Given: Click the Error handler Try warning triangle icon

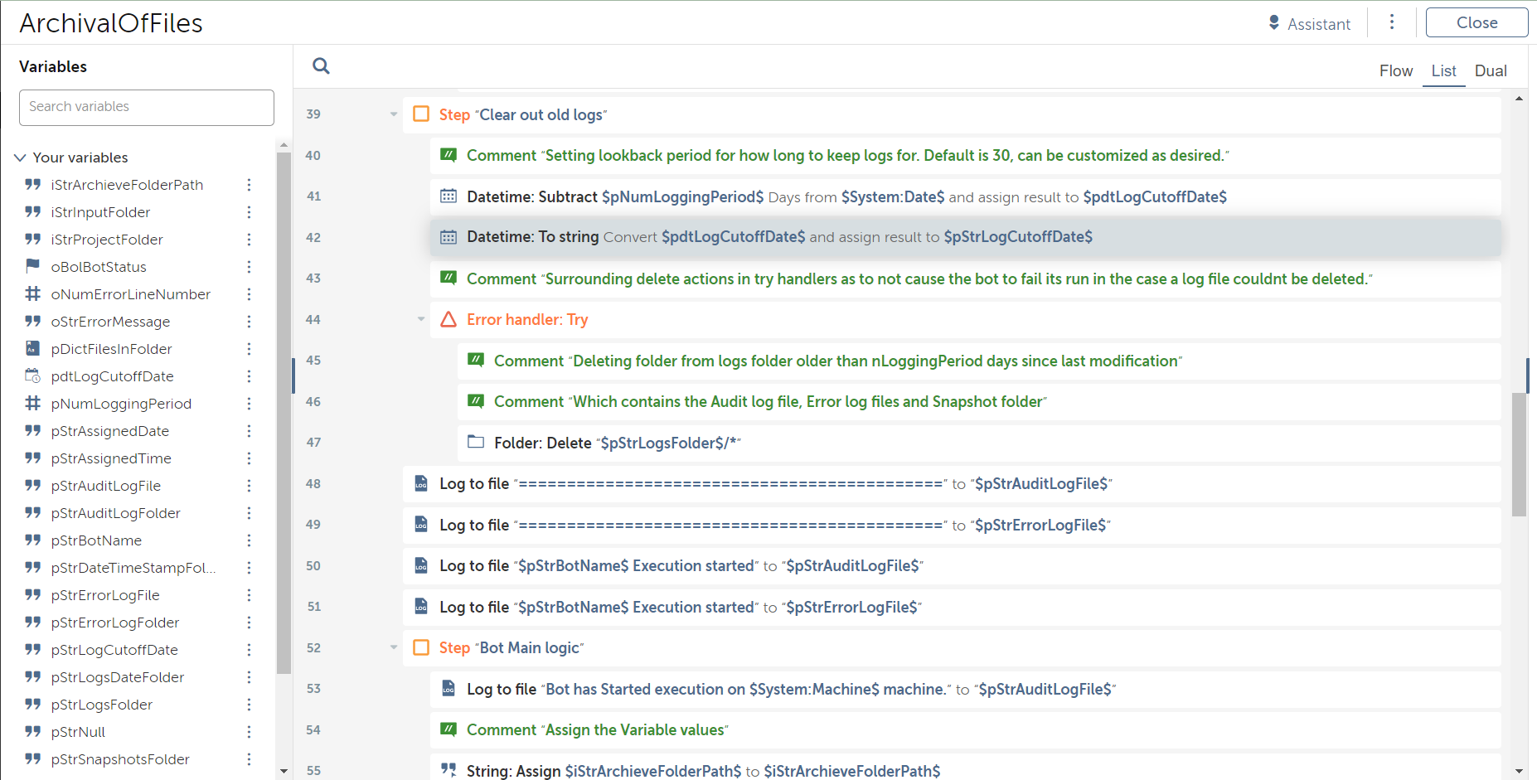Looking at the screenshot, I should point(448,320).
